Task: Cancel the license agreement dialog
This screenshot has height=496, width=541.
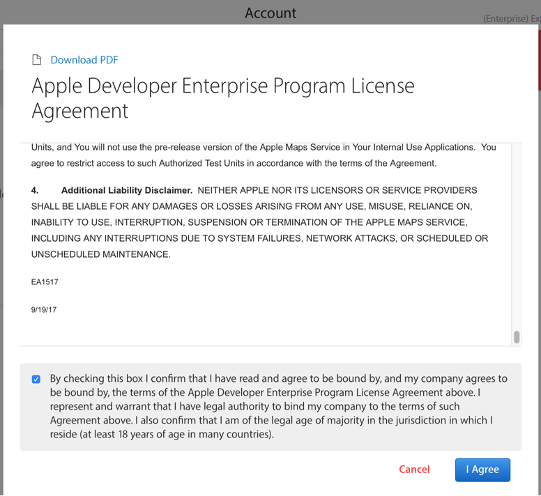Action: click(414, 469)
